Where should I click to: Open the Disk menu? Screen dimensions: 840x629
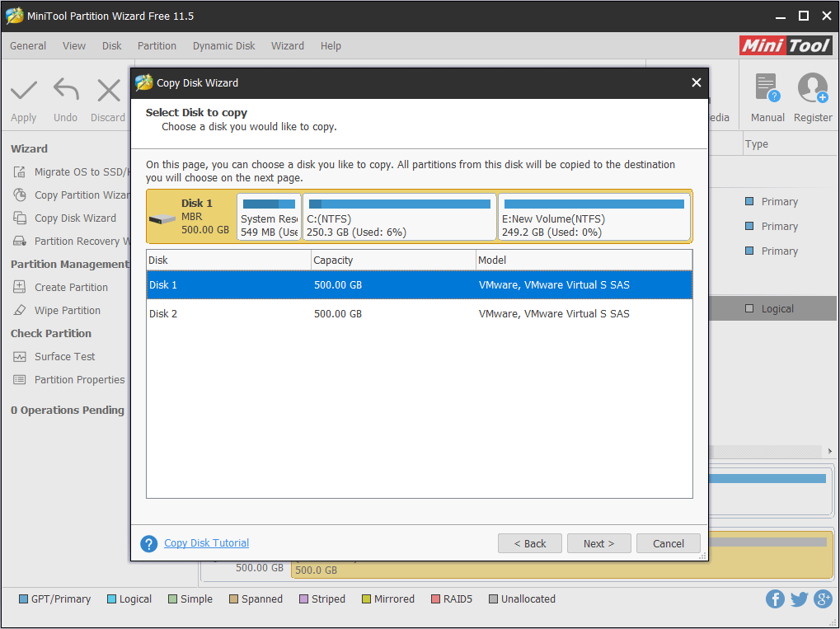[112, 46]
